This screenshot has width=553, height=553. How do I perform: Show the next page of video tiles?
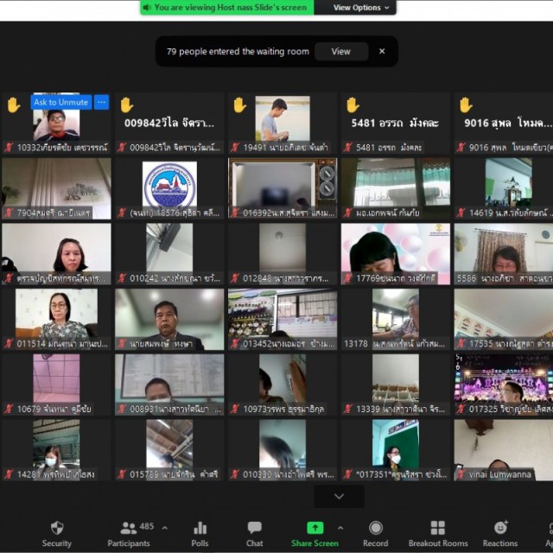coord(339,496)
